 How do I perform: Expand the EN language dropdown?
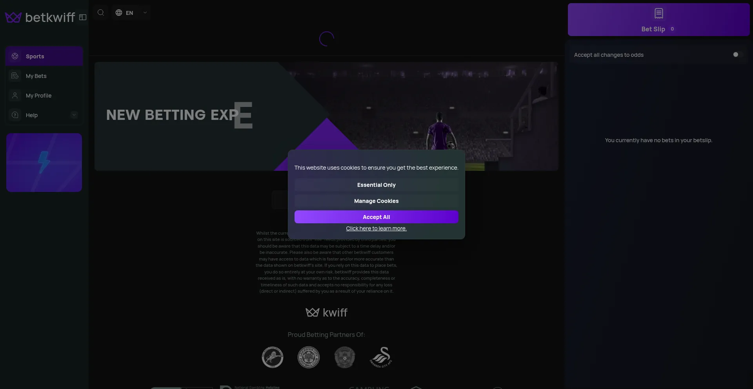coord(145,13)
